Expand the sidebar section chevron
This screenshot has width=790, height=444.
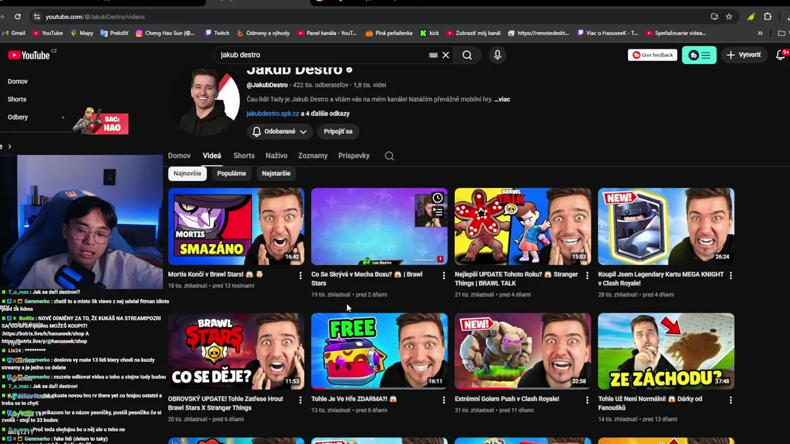tap(9, 146)
